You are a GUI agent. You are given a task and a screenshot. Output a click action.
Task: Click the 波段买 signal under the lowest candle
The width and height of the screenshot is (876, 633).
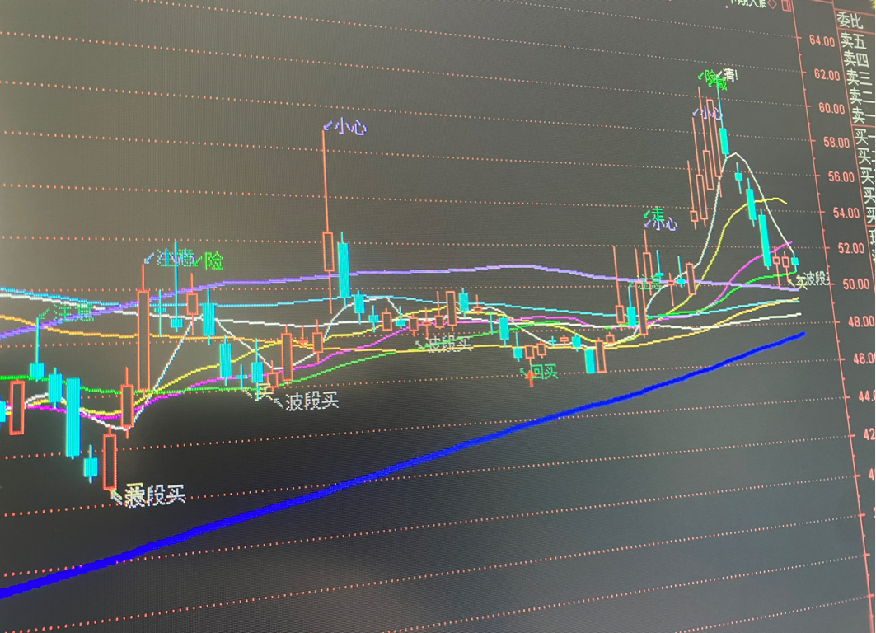point(155,495)
